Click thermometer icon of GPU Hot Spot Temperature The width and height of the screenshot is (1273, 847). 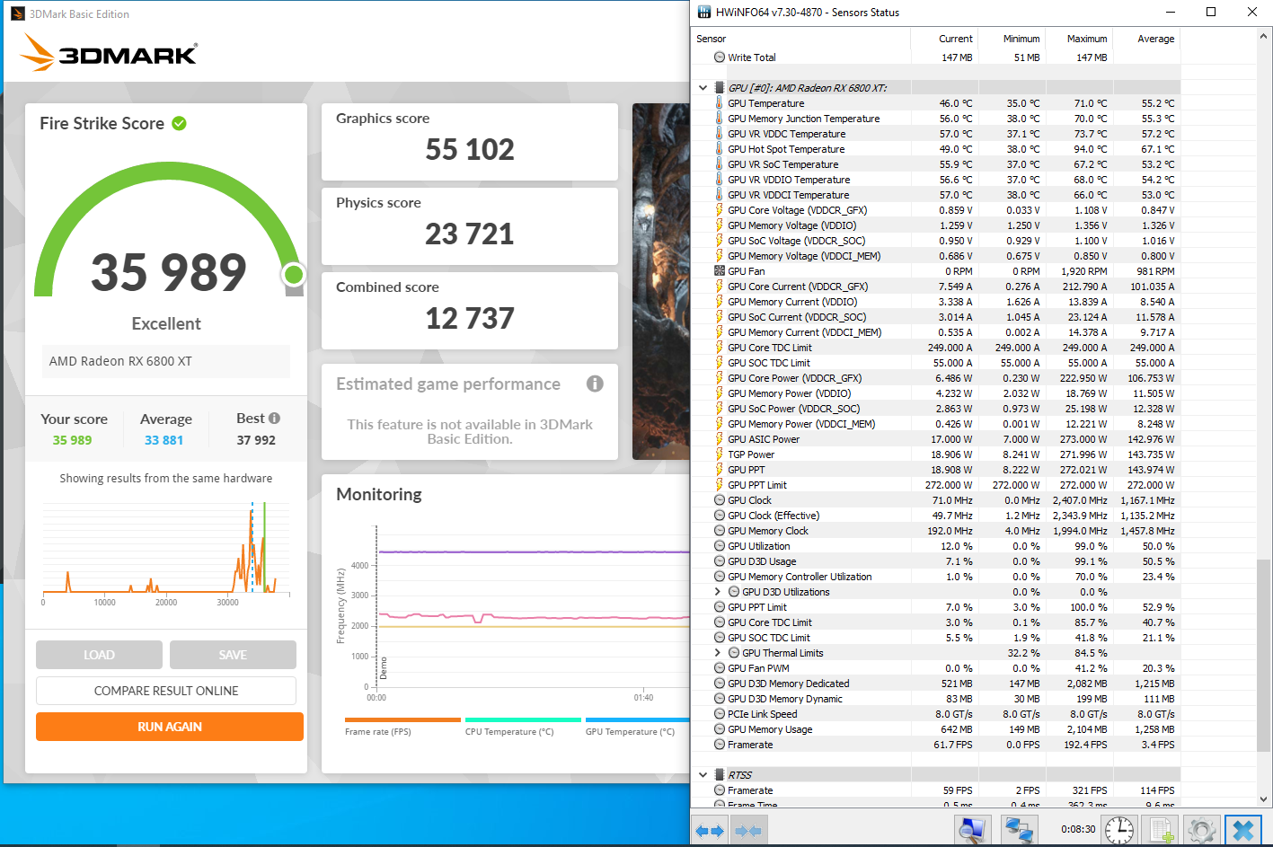point(719,149)
